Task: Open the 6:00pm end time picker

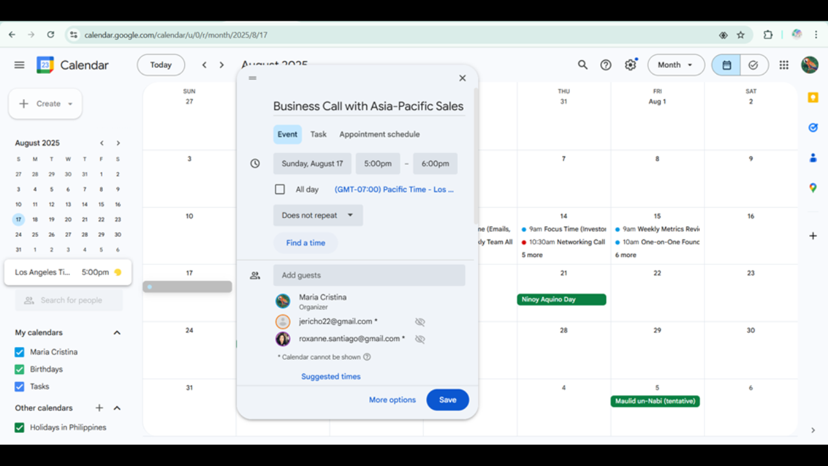Action: 435,164
